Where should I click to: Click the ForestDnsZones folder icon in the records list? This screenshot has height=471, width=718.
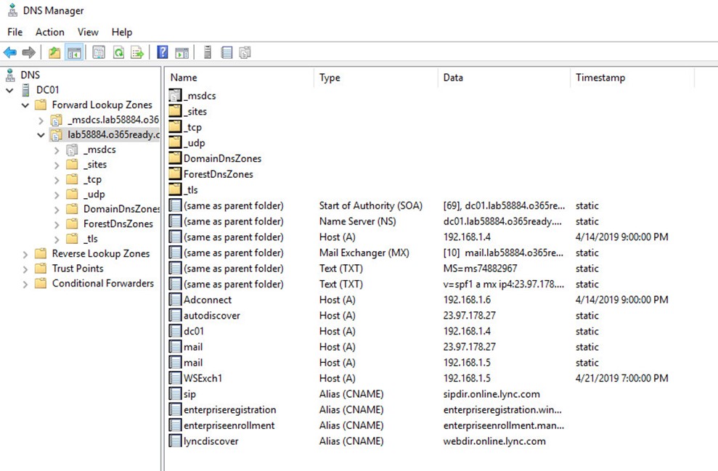pos(175,173)
